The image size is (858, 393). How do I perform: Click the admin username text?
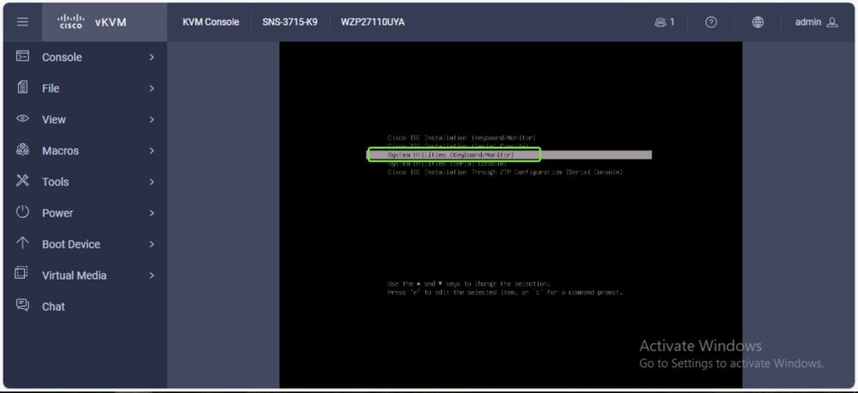[x=808, y=22]
